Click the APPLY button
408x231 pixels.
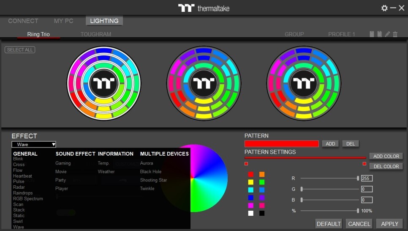pyautogui.click(x=389, y=224)
